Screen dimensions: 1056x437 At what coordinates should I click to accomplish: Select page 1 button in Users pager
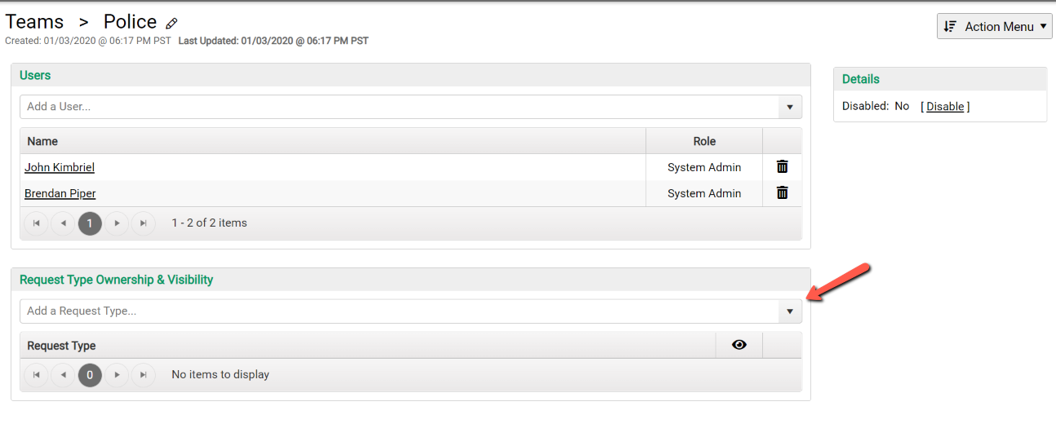(90, 223)
